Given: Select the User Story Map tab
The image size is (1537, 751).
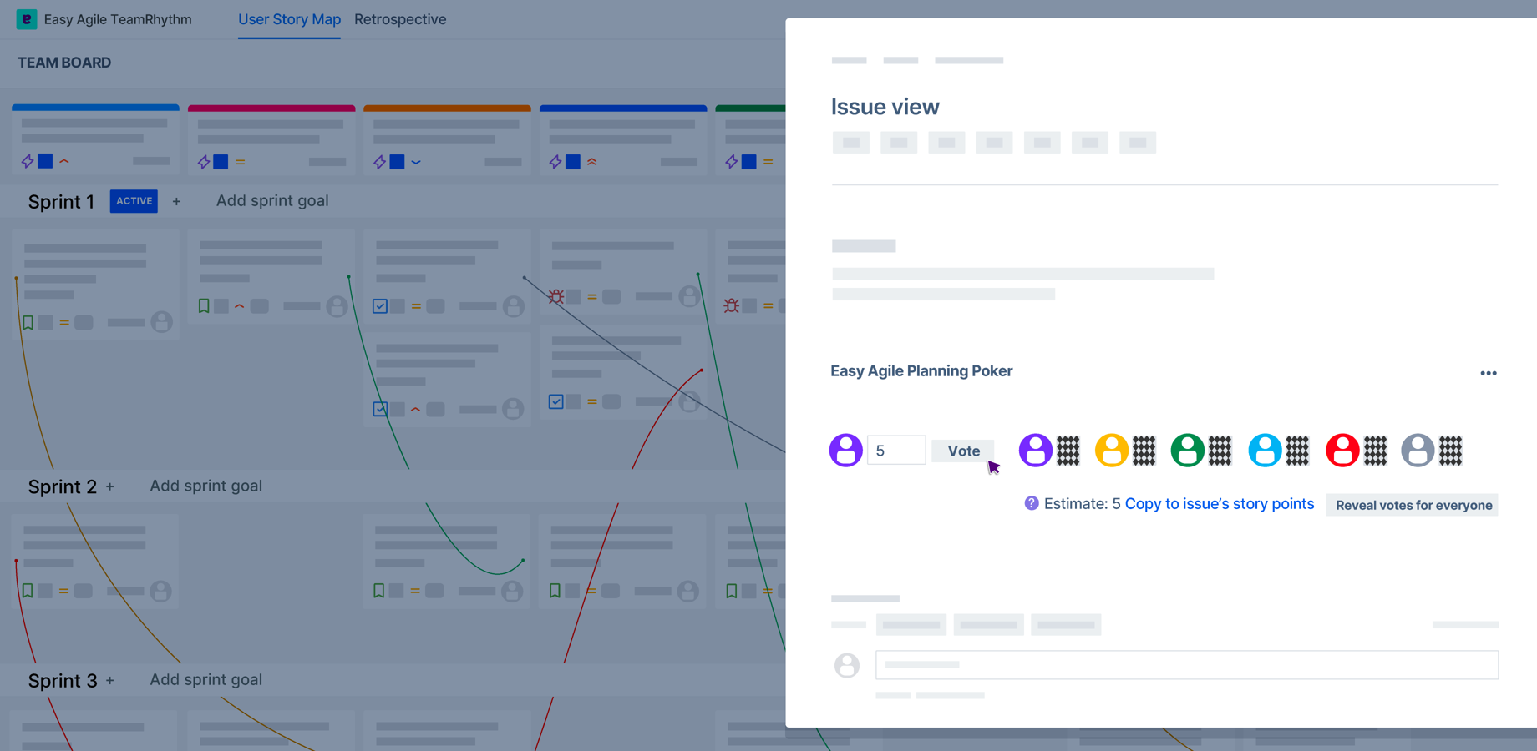Looking at the screenshot, I should tap(289, 19).
